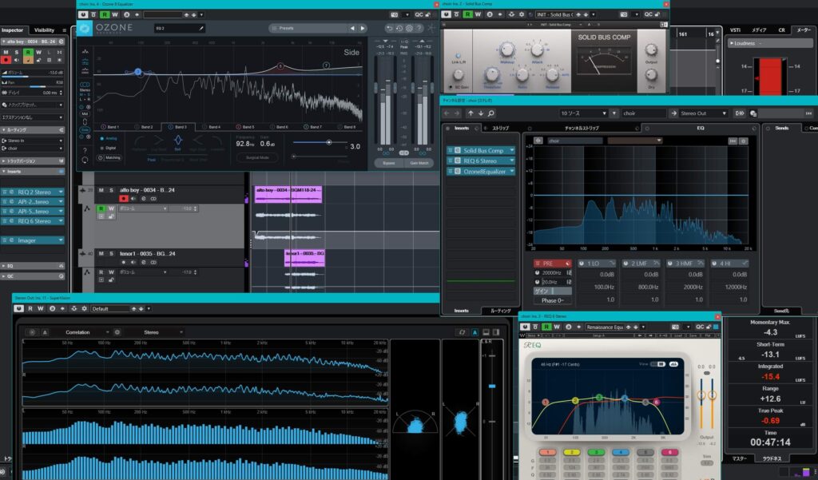Open the Solid Bus Comp insert dropdown

pyautogui.click(x=511, y=150)
